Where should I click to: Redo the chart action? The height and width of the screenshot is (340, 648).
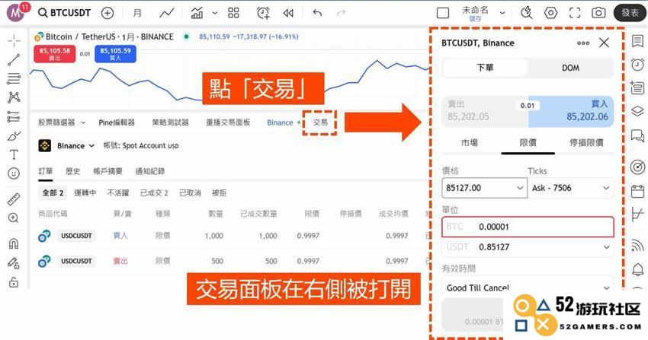click(x=341, y=13)
